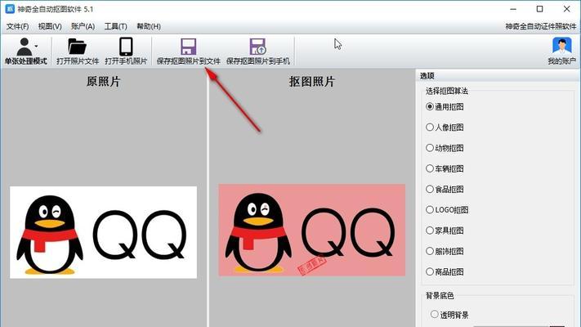Screen dimensions: 581x327
Task: Open the 帮助(H) menu
Action: pos(149,26)
